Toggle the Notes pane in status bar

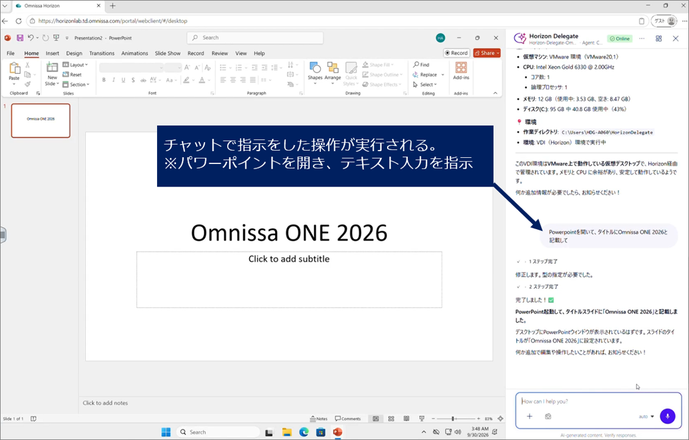[318, 419]
